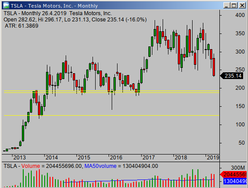248x188 pixels.
Task: Click the ATR: 61.3869 indicator label
Action: [x=21, y=26]
